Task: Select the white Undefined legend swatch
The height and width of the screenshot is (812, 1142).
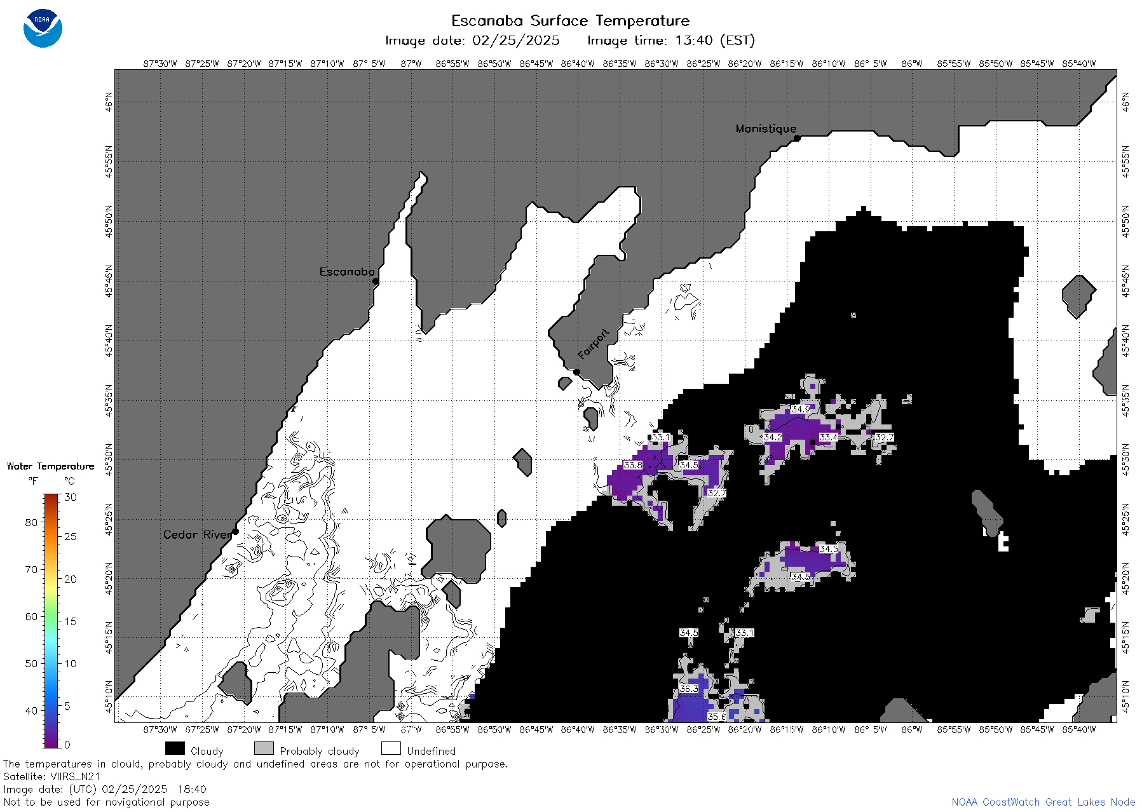Action: (x=391, y=748)
